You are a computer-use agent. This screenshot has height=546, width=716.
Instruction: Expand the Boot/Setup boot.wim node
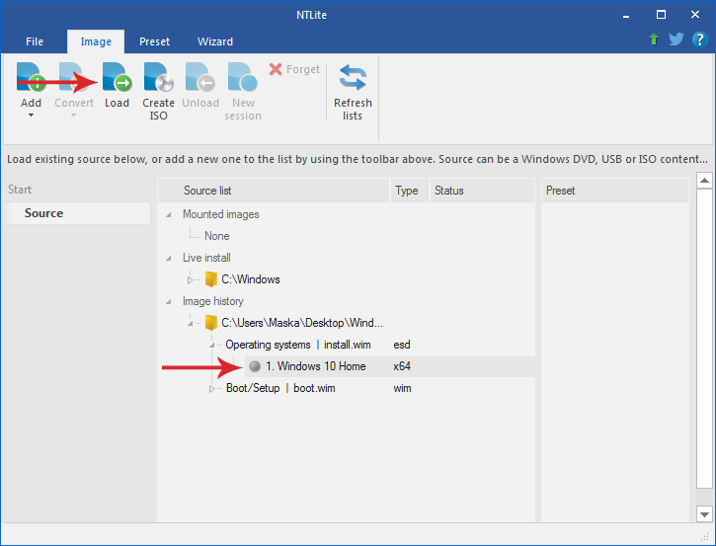tap(211, 388)
